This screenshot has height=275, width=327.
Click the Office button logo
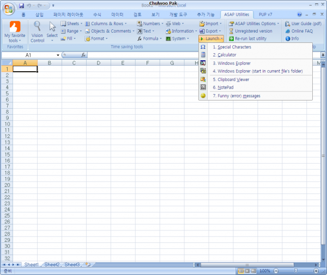click(9, 9)
